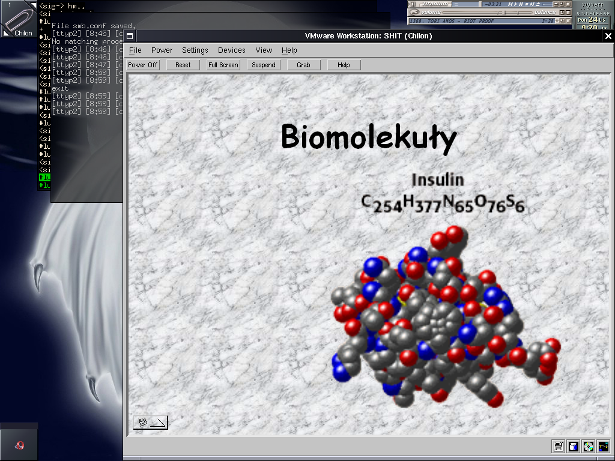Click the Chilon paperclip dock icon
This screenshot has height=461, width=615.
click(19, 19)
